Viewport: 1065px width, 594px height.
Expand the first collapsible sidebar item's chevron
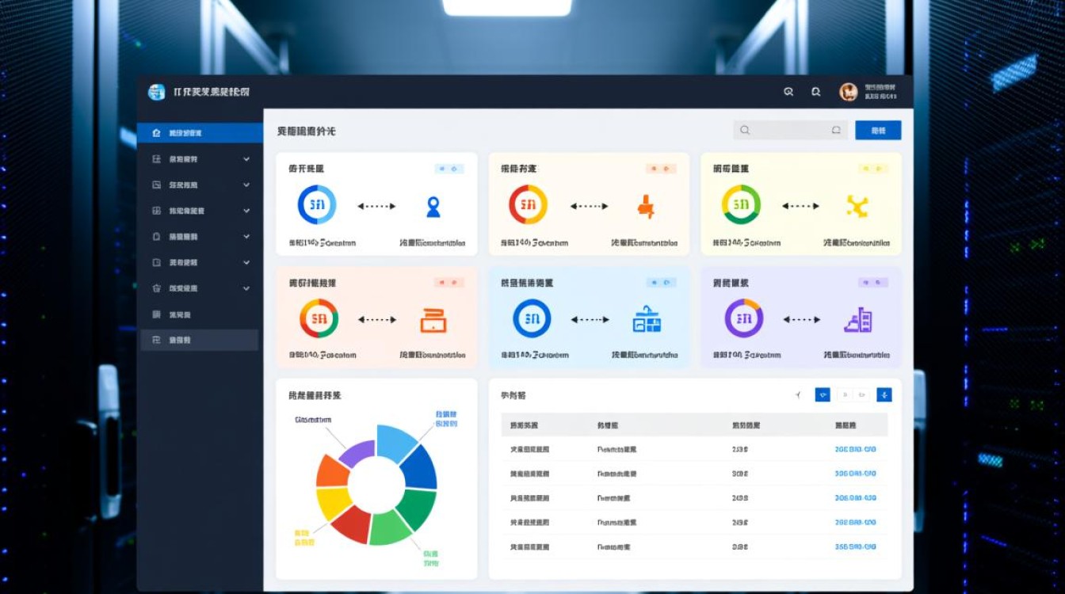tap(246, 159)
